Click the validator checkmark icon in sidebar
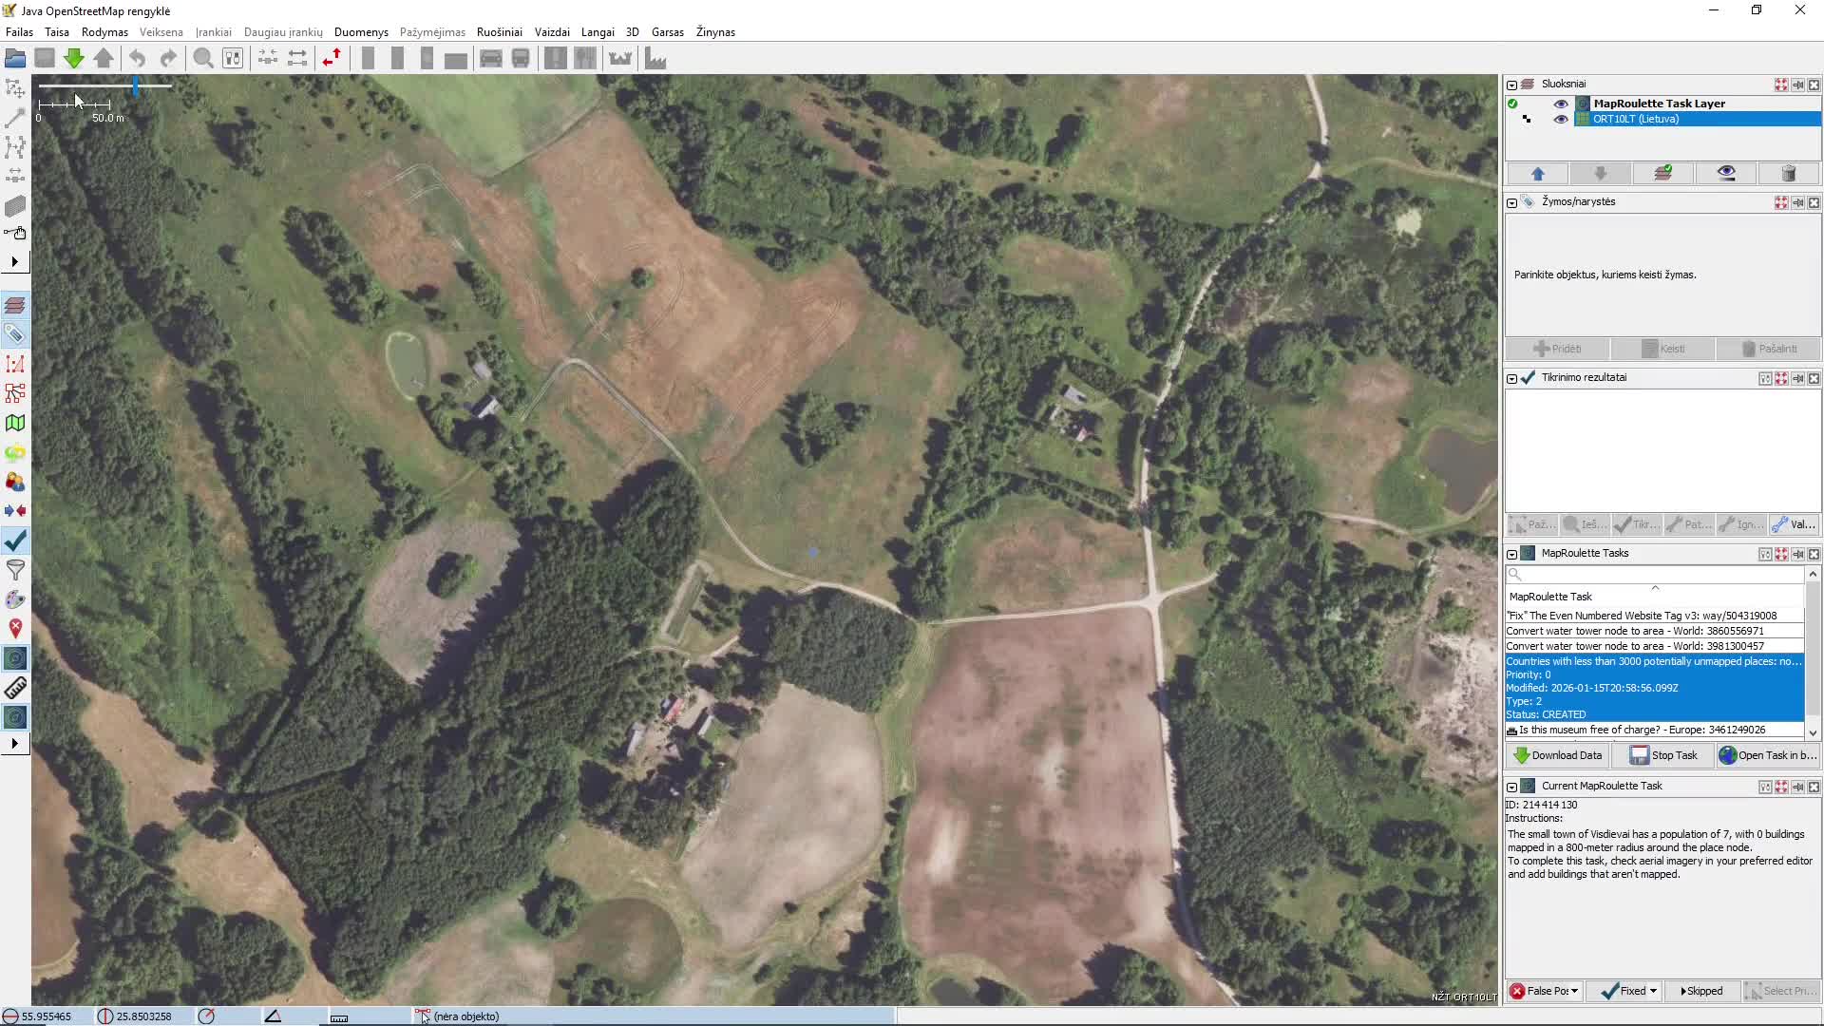Image resolution: width=1824 pixels, height=1026 pixels. 15,541
